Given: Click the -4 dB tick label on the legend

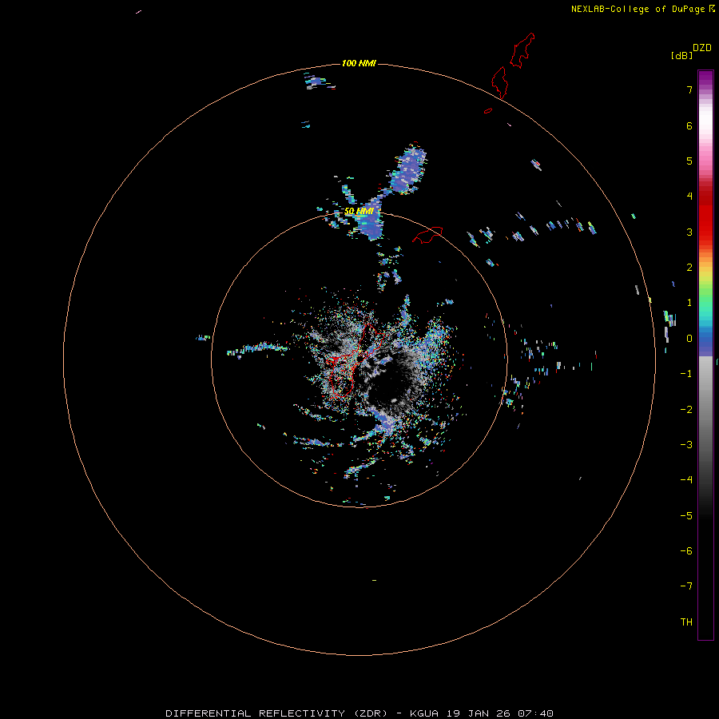Looking at the screenshot, I should coord(686,480).
